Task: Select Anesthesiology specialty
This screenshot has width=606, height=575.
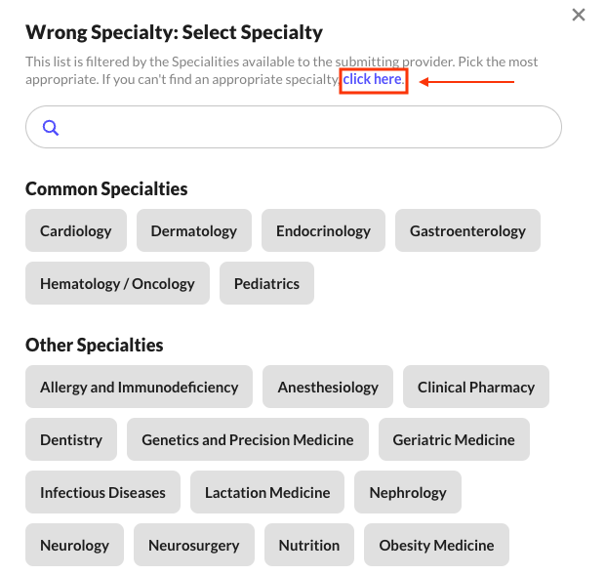Action: 328,387
